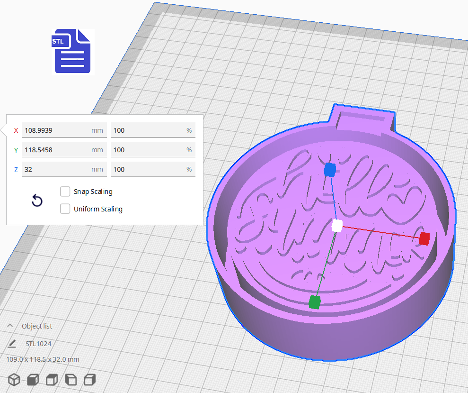Screen dimensions: 468x393
Task: Click the blue Z-axis scale handle
Action: coord(330,169)
